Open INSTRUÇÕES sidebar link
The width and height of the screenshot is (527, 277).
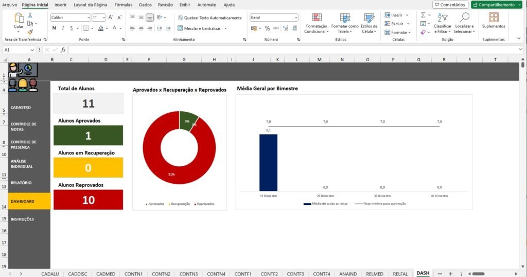(x=22, y=219)
